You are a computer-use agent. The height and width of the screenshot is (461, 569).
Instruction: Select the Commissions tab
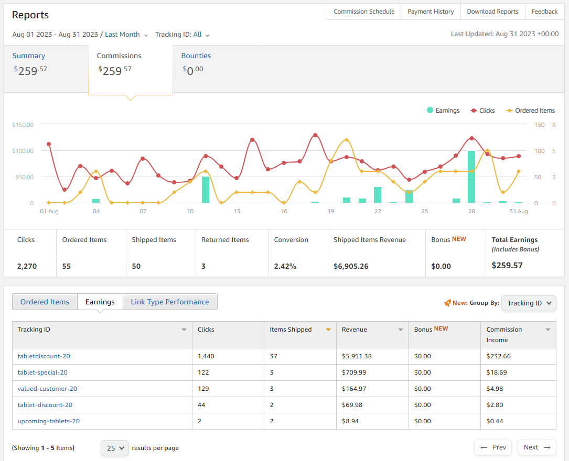coord(130,70)
